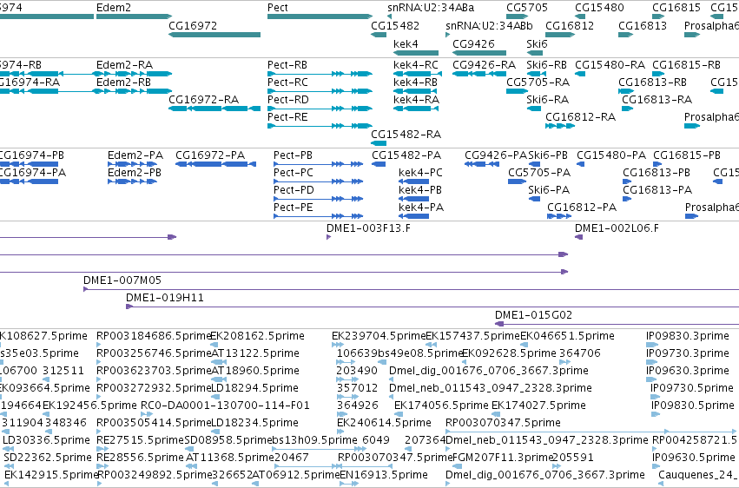Screen dimensions: 739x488
Task: Open the kek4-RC transcript
Action: click(418, 74)
